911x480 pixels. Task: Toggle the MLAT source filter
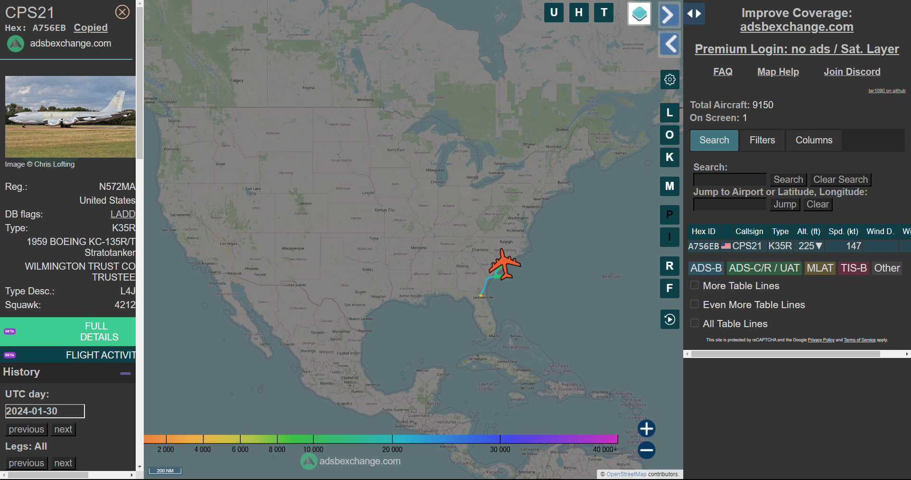pos(820,268)
